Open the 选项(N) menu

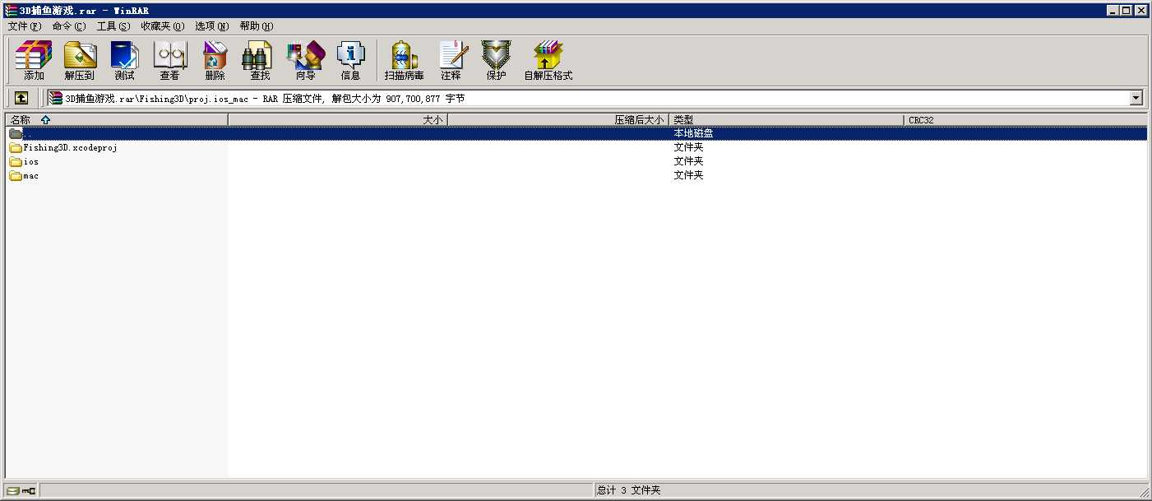(x=212, y=26)
